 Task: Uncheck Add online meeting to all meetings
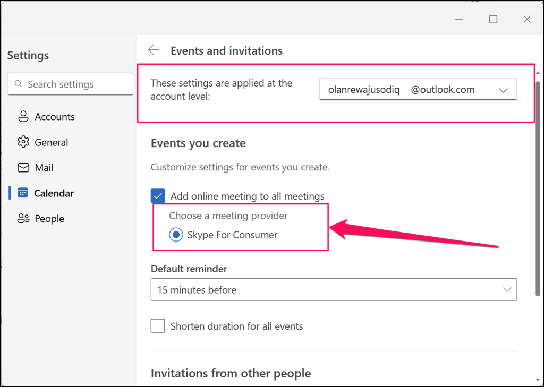tap(158, 196)
